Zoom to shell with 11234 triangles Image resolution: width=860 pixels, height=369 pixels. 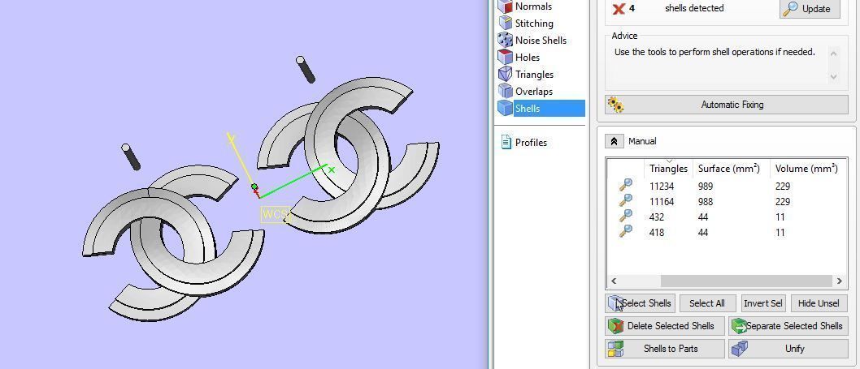point(625,185)
